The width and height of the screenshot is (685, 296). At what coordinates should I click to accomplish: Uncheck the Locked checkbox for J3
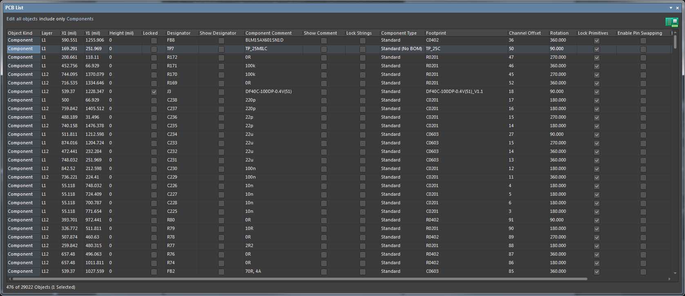point(154,92)
